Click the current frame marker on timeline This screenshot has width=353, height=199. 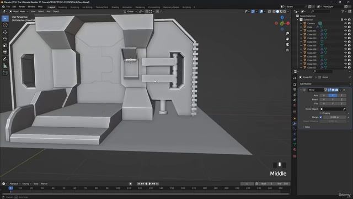coord(10,188)
